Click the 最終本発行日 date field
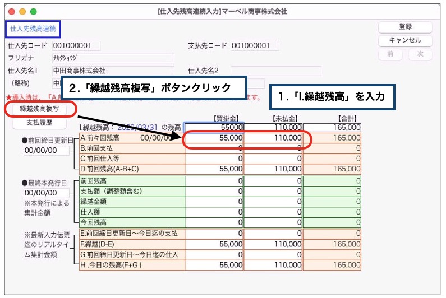The image size is (446, 298). (47, 193)
